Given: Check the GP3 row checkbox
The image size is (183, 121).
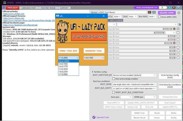Looking at the screenshot, I should [x=178, y=54].
